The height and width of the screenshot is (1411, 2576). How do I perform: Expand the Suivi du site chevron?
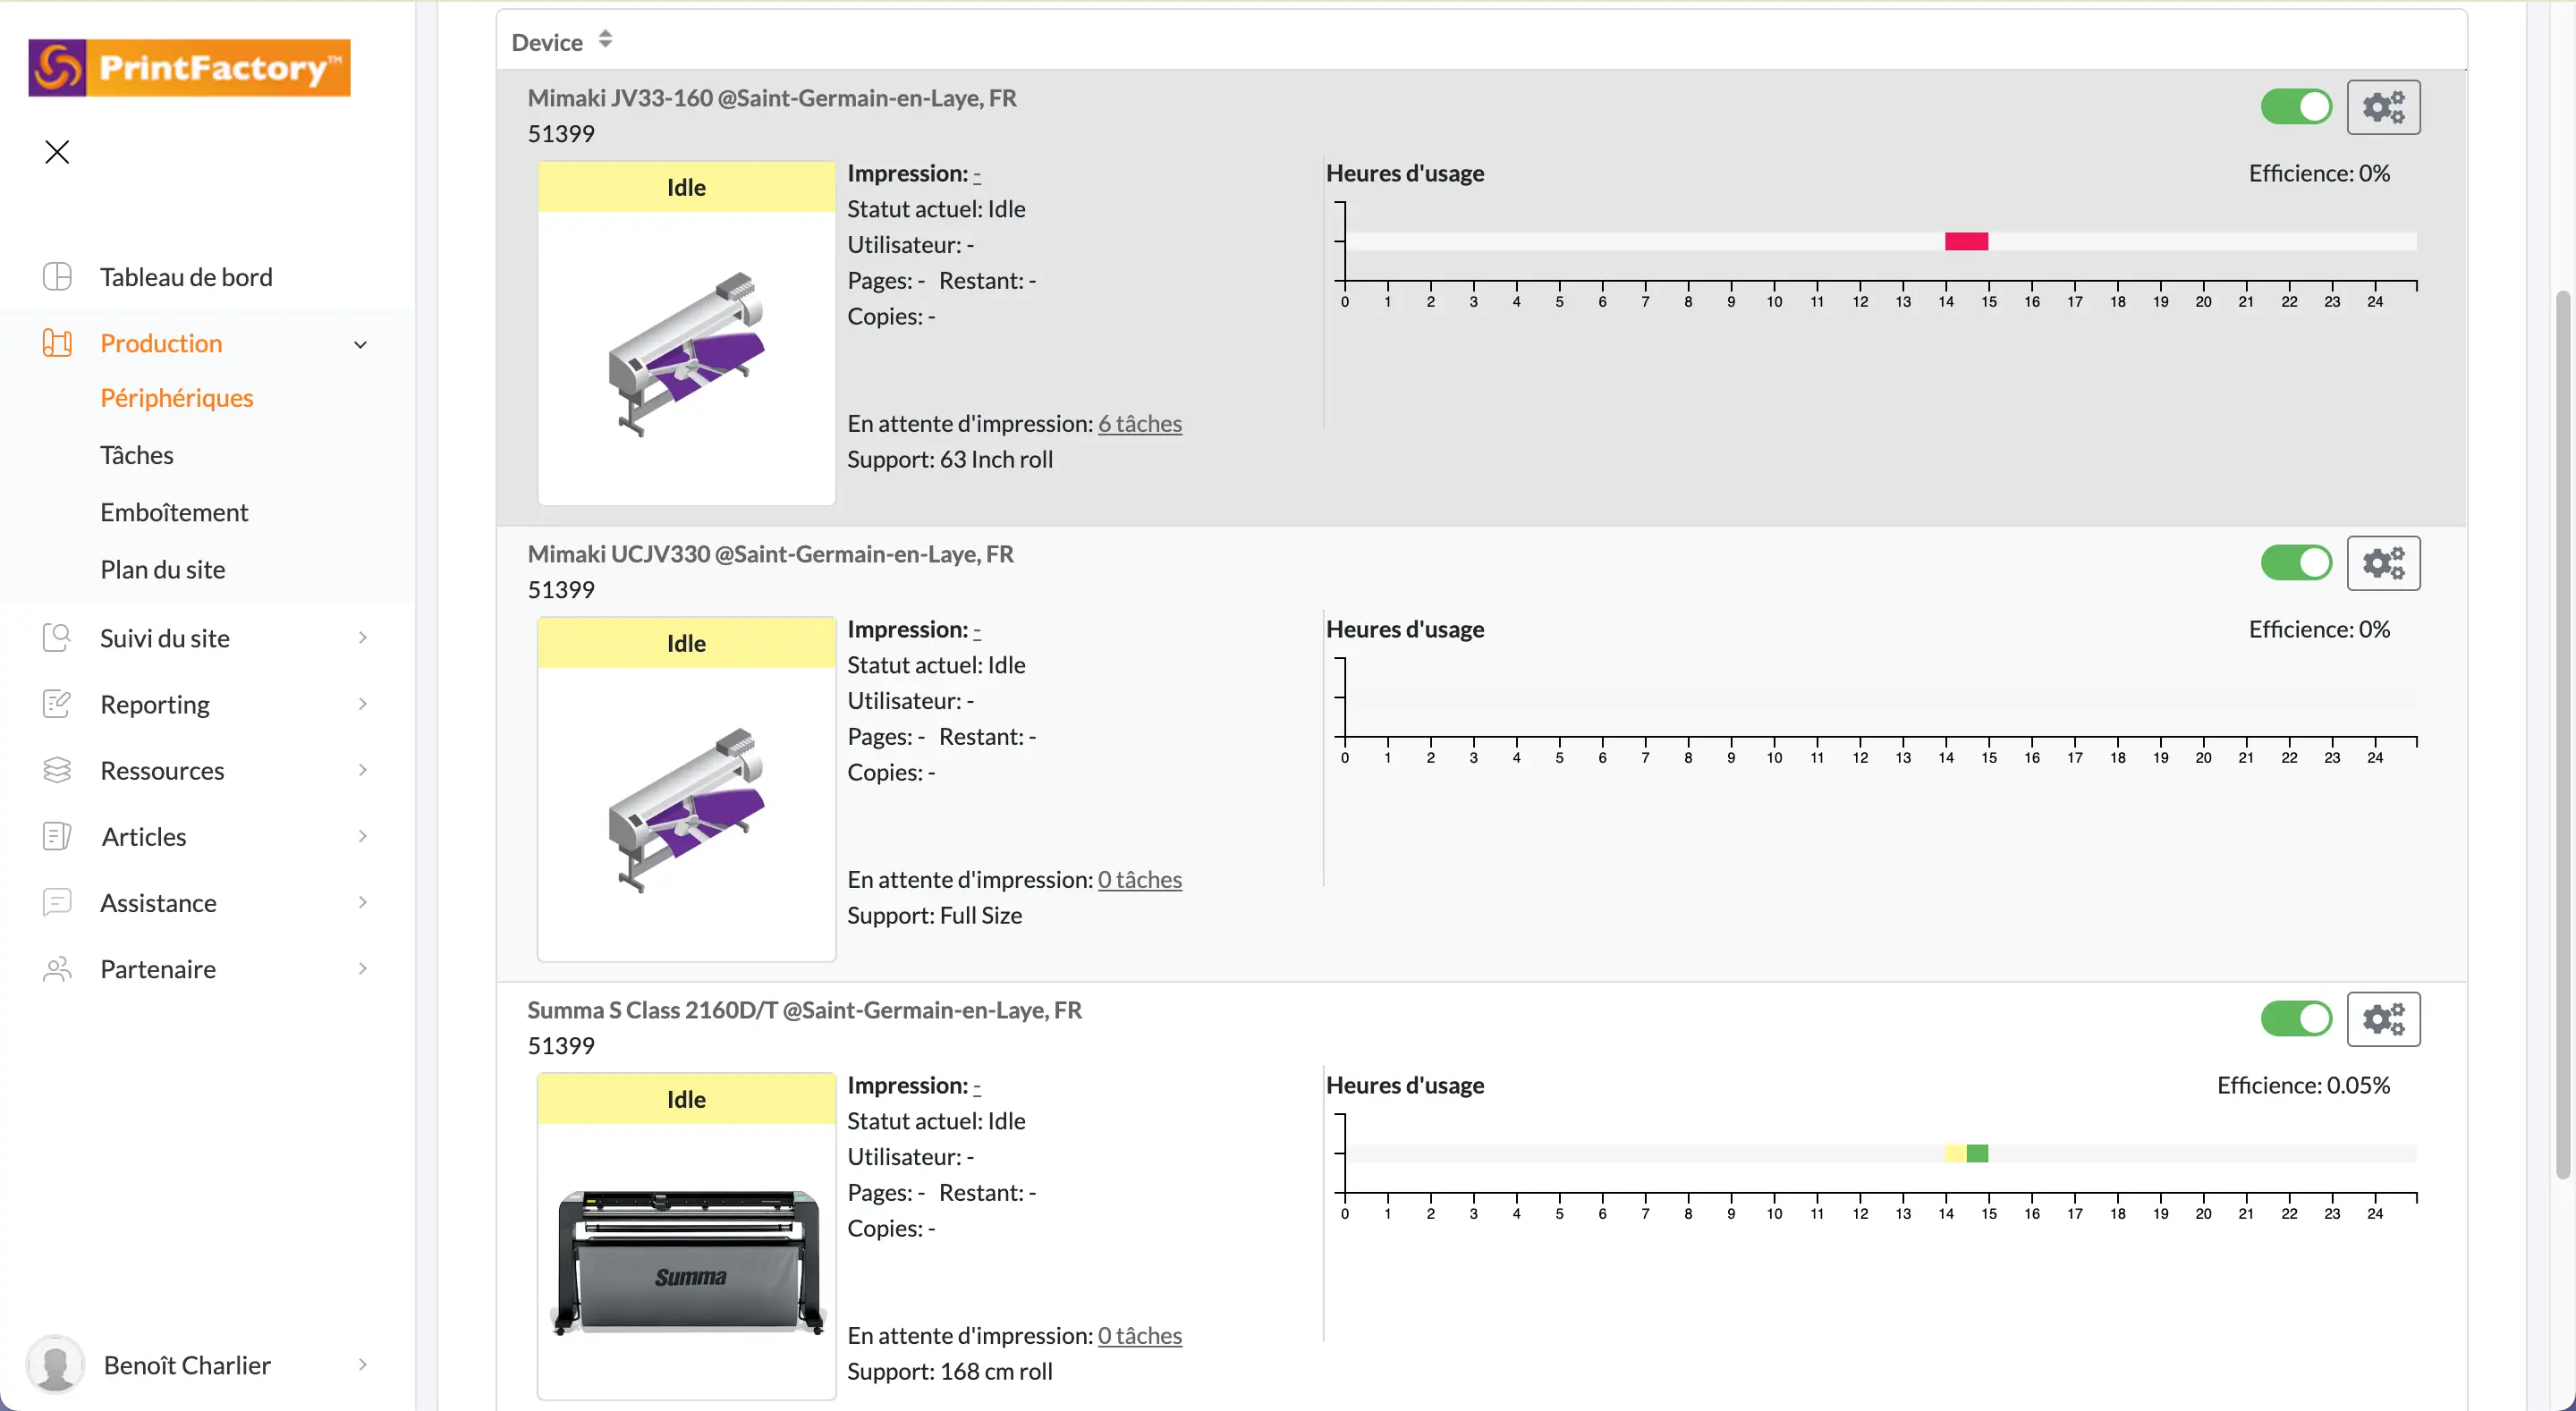tap(363, 637)
